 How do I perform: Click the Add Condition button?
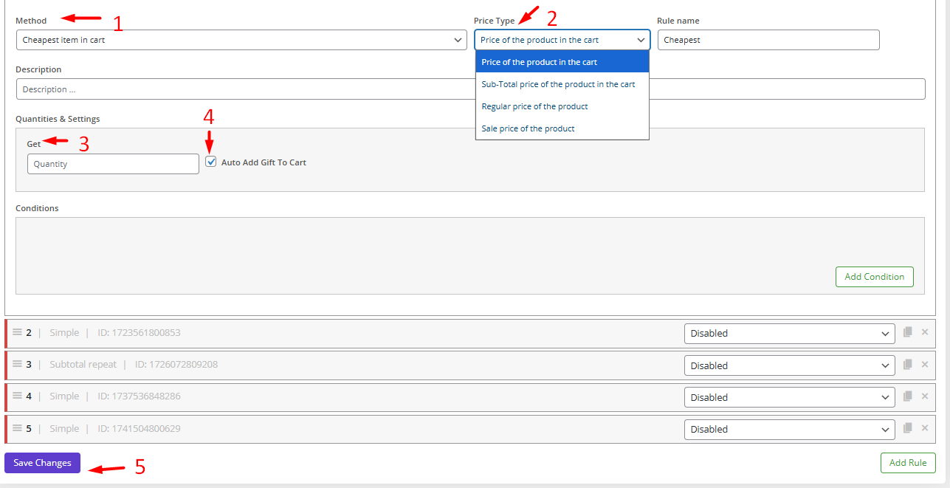(874, 277)
